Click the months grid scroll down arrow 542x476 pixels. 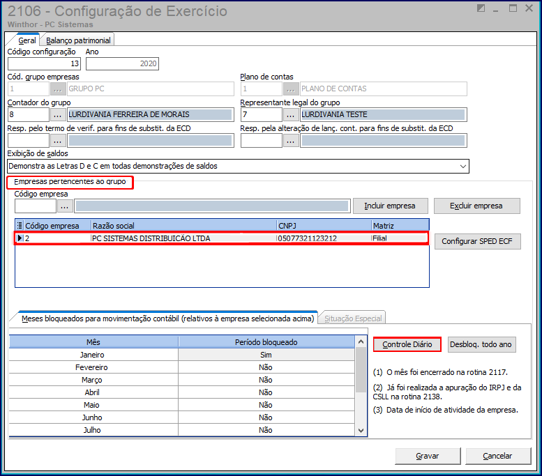tap(361, 431)
